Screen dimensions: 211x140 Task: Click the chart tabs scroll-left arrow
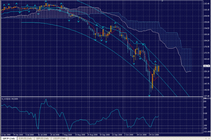(206, 139)
